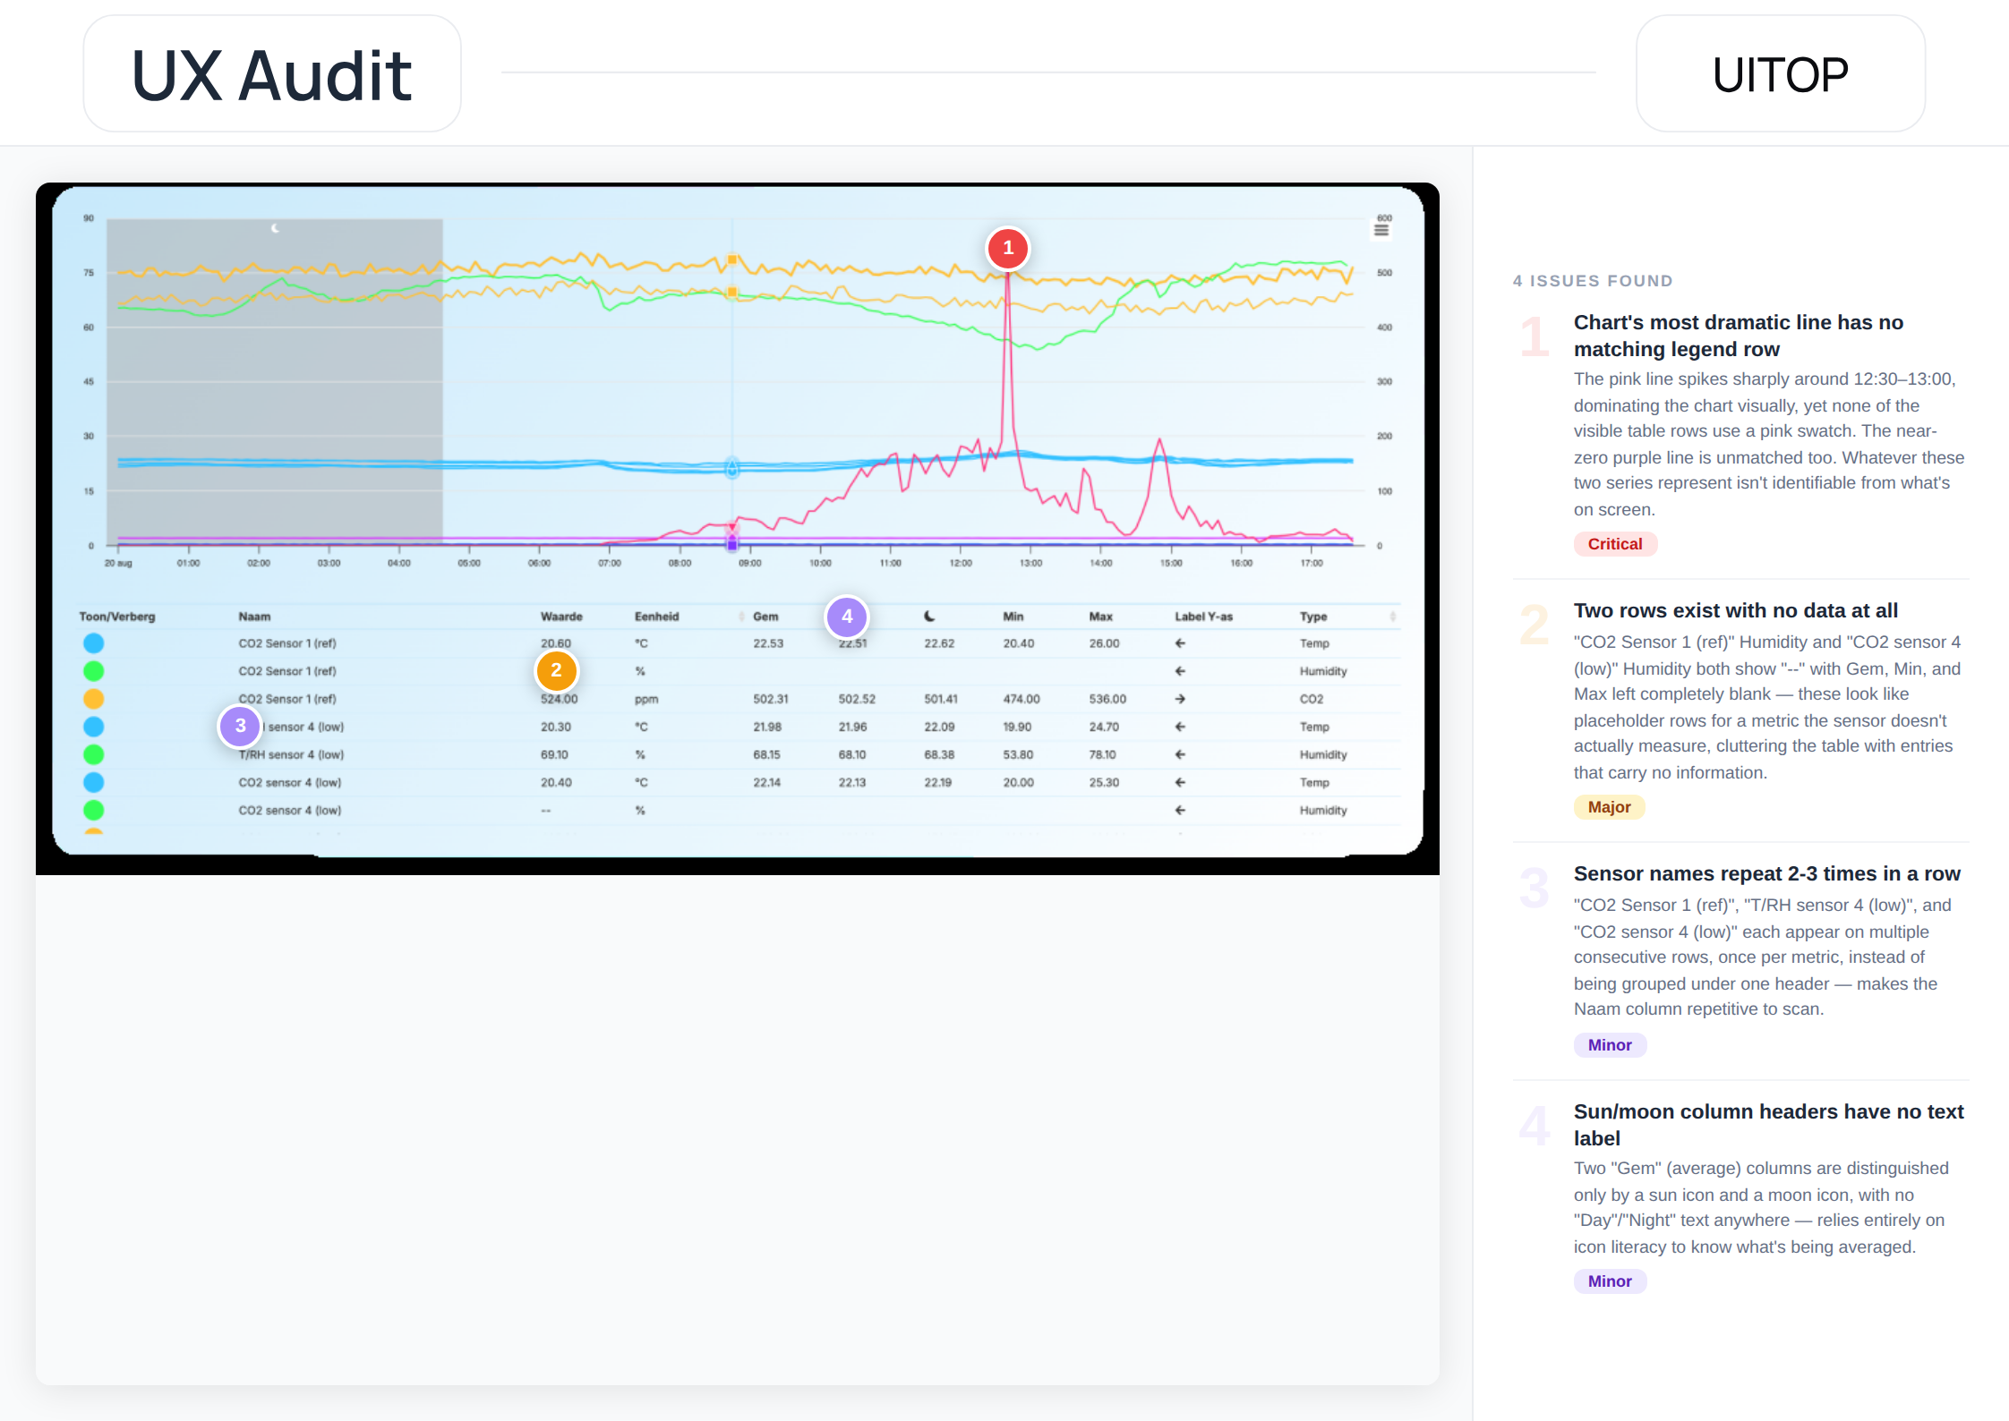
Task: Open issue "Sun/moon column headers have no text label"
Action: click(1769, 1125)
